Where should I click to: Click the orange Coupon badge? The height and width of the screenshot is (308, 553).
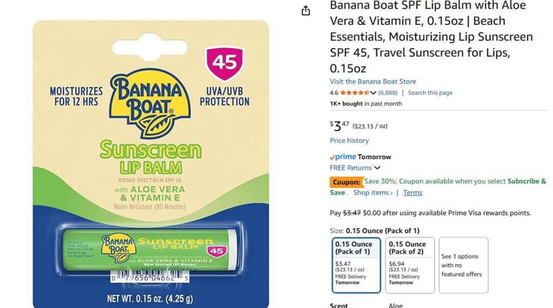(346, 182)
